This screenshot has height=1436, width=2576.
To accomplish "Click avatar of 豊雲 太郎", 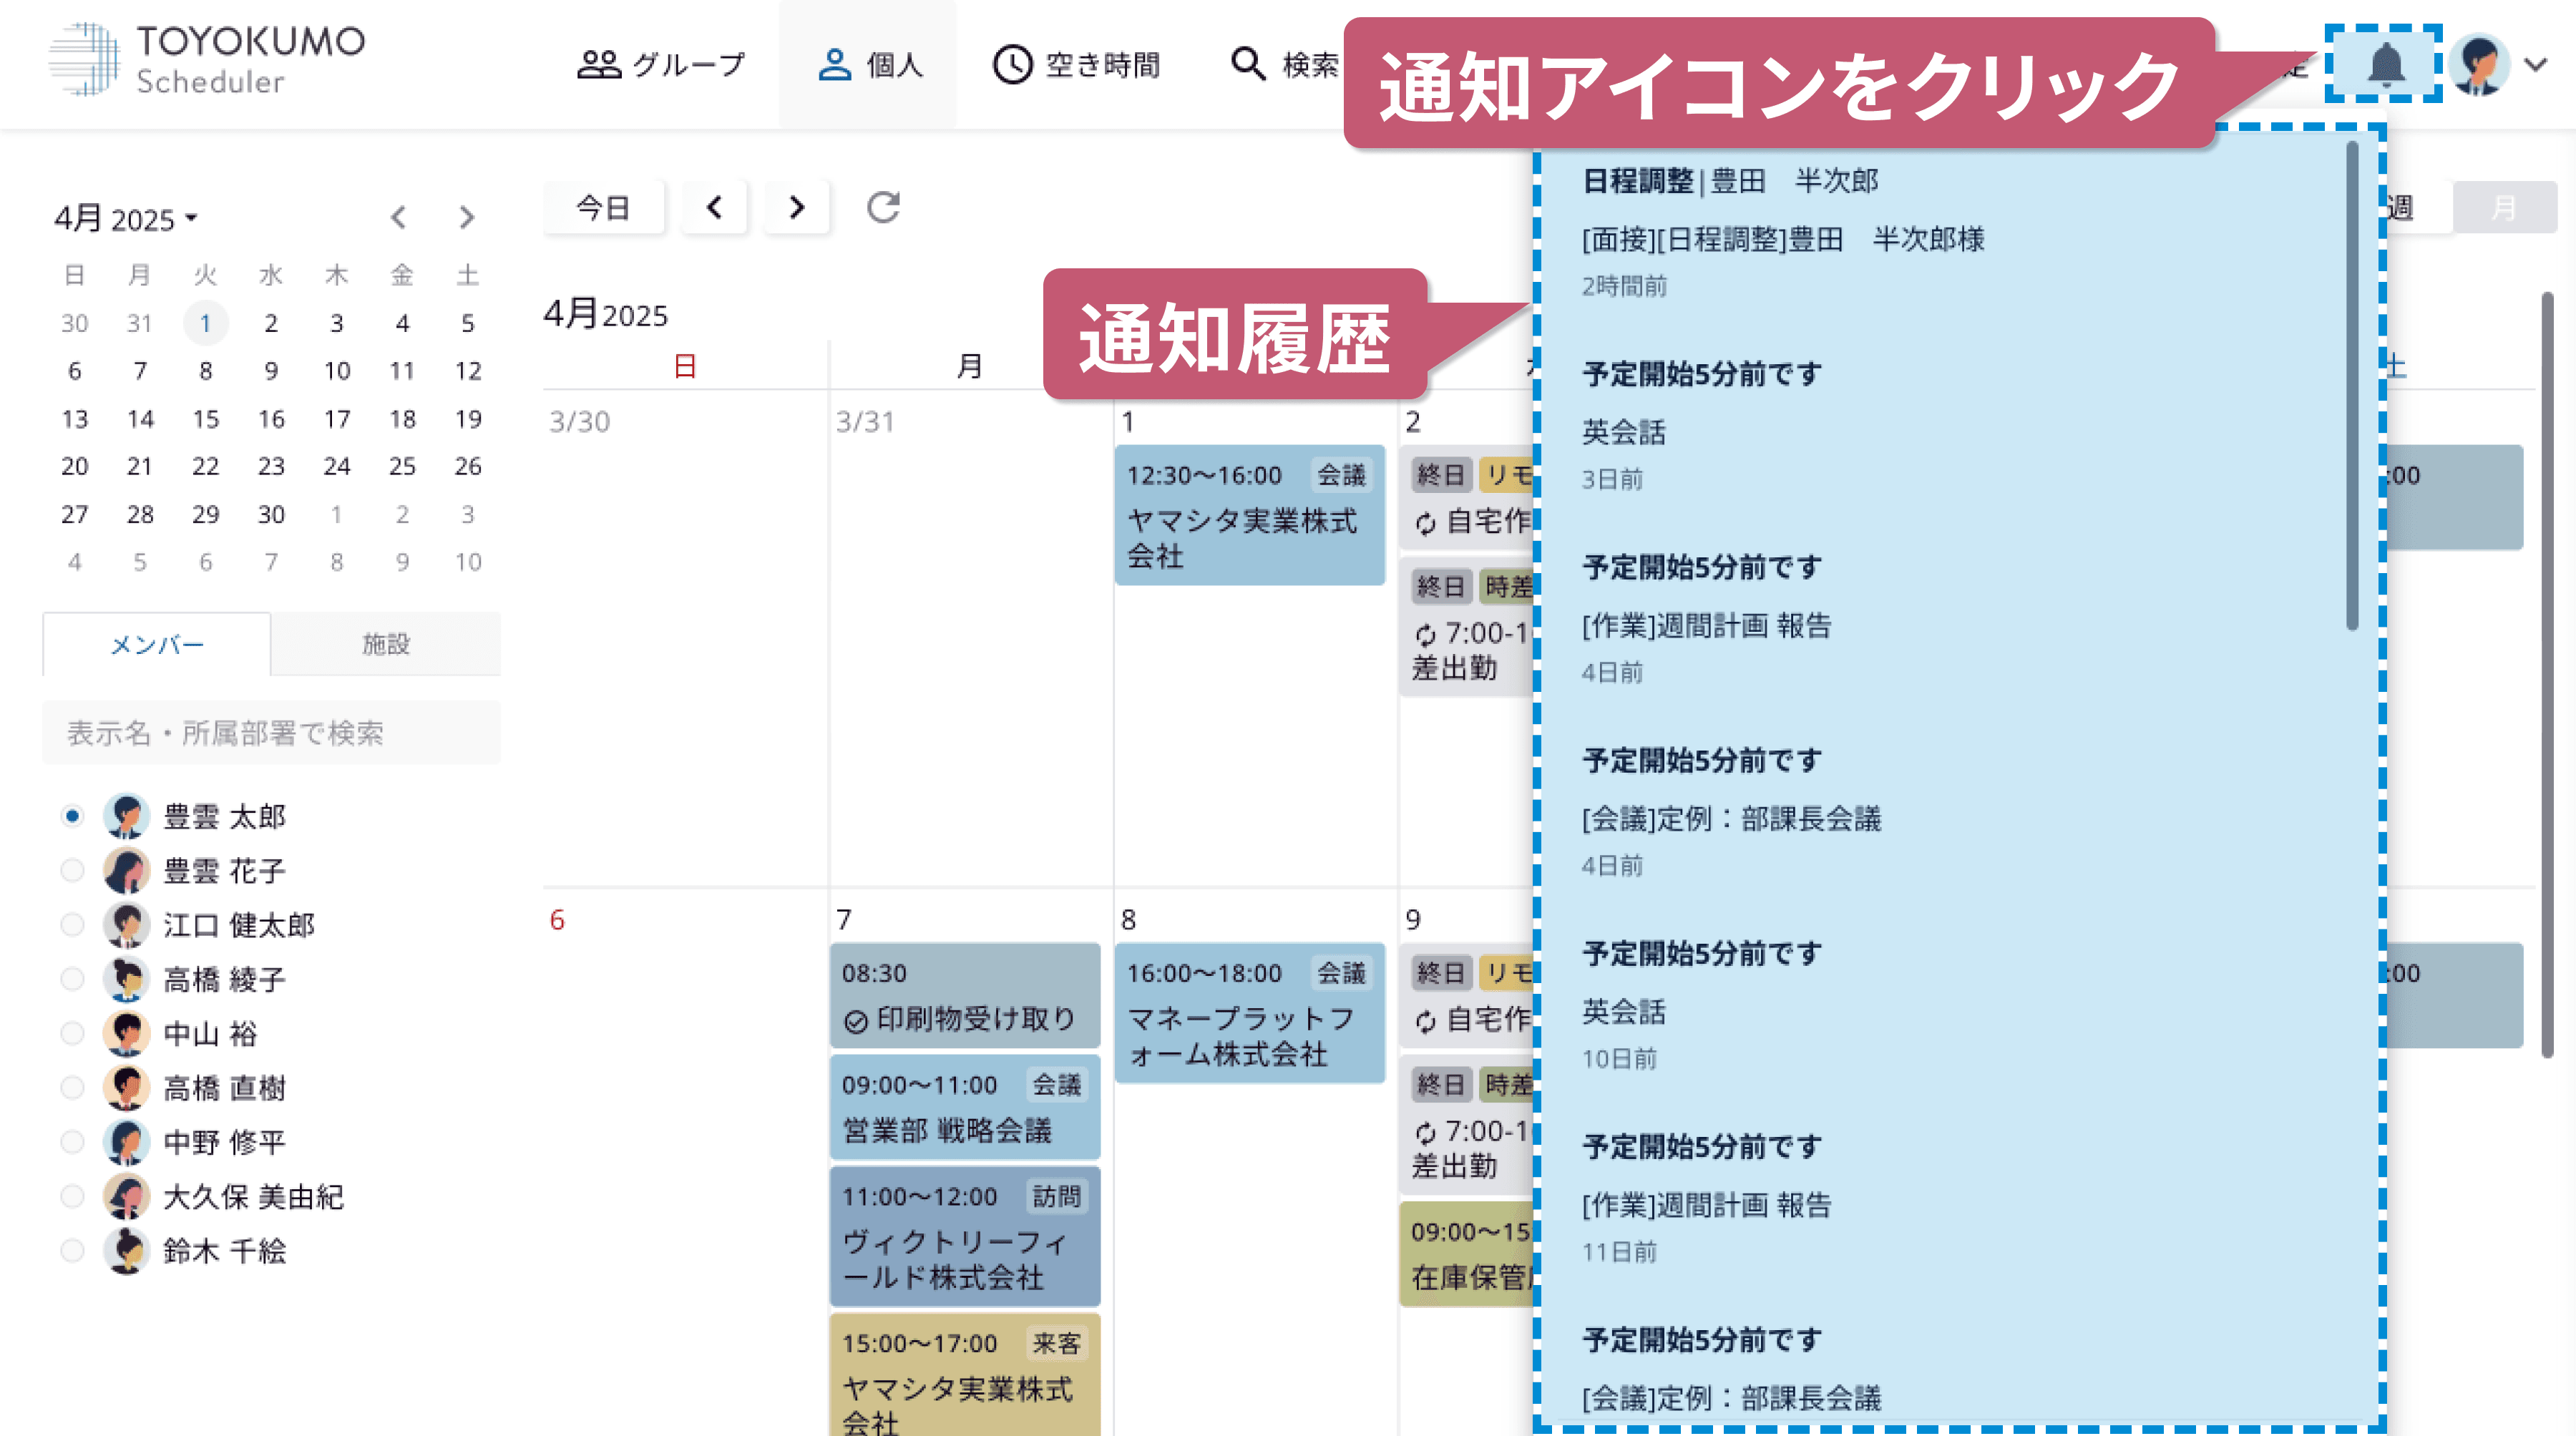I will coord(126,816).
